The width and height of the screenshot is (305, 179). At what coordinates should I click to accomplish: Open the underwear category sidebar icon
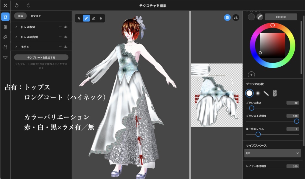pos(5,57)
